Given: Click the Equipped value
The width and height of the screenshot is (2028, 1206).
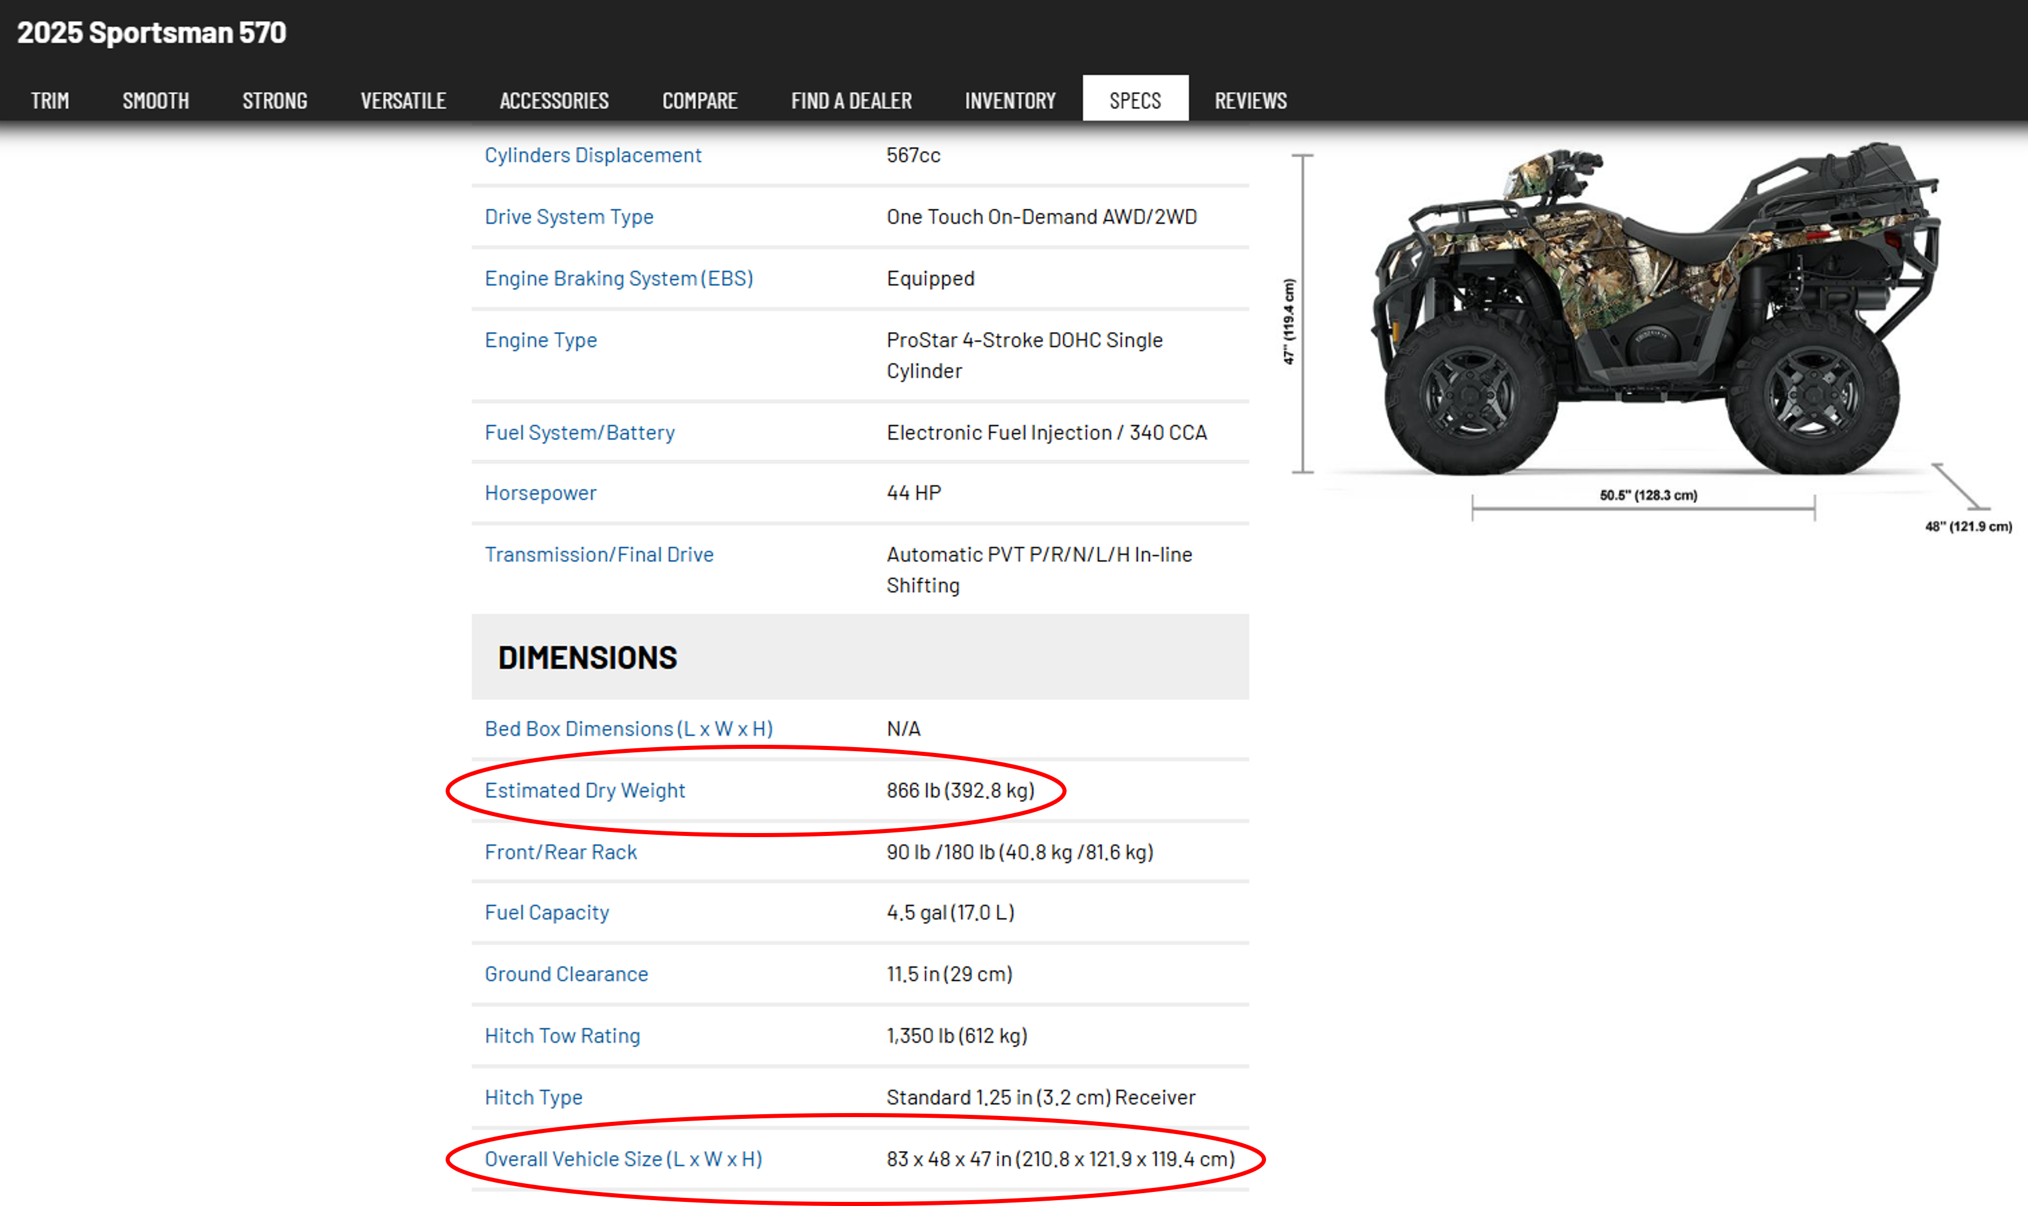Looking at the screenshot, I should 931,279.
